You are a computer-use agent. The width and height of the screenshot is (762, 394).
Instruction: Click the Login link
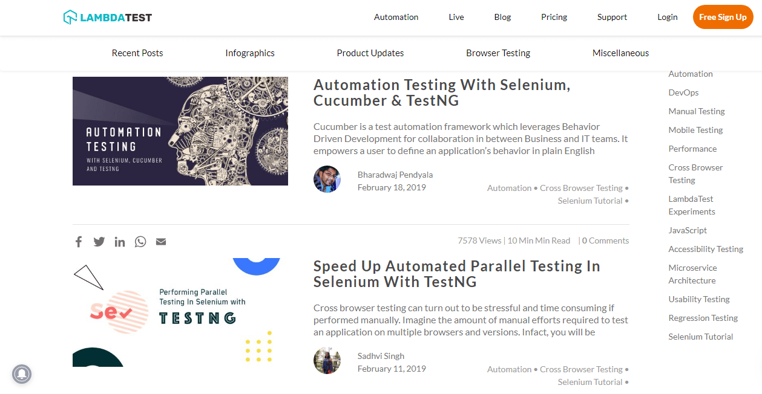pyautogui.click(x=668, y=18)
